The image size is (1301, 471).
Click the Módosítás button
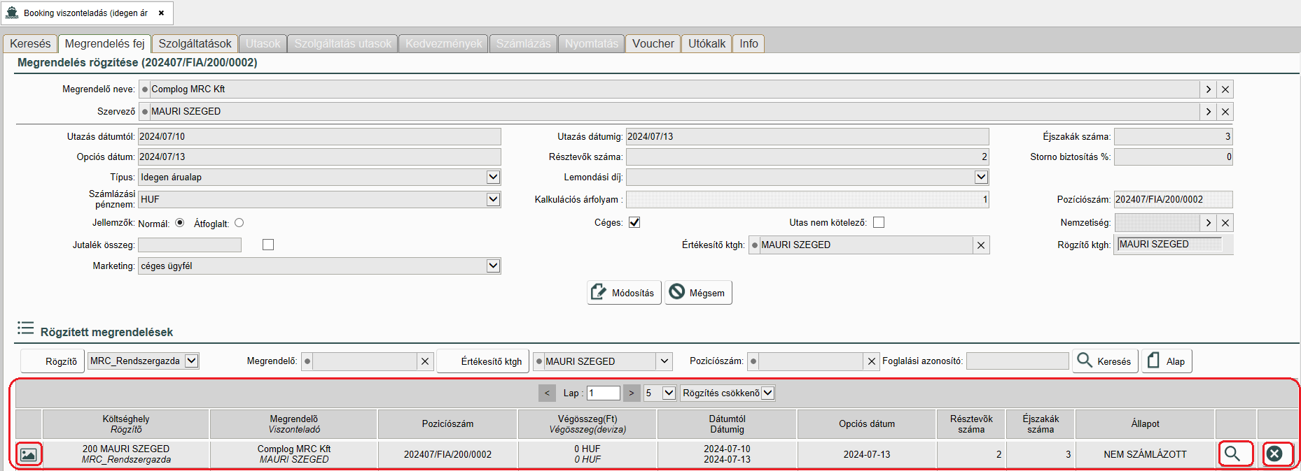pos(622,293)
